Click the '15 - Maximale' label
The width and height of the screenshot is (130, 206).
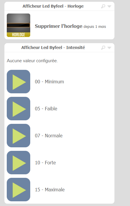tap(50, 190)
